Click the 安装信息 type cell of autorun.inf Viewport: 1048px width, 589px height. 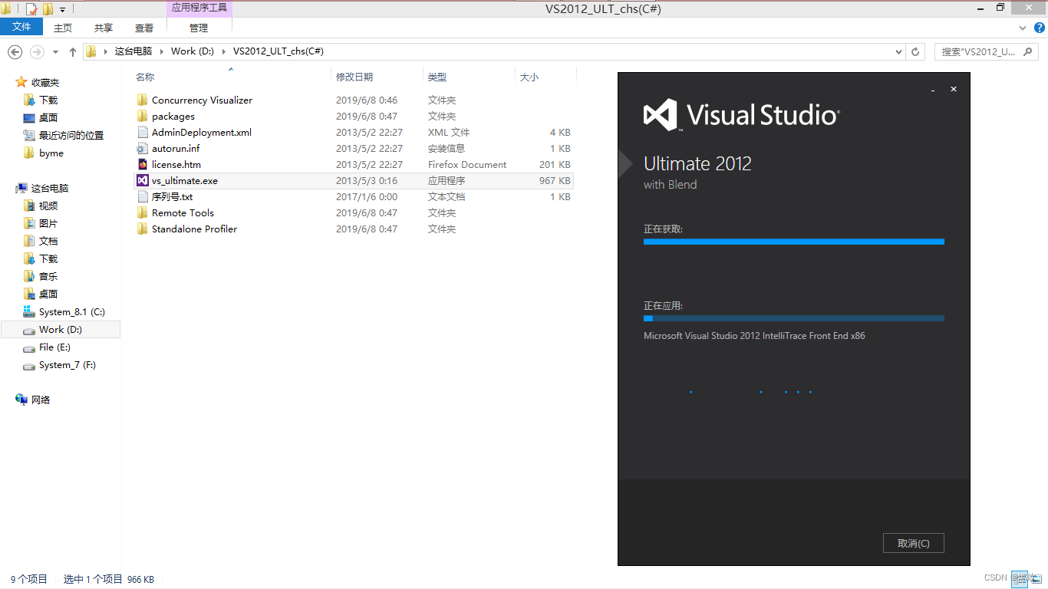point(447,148)
